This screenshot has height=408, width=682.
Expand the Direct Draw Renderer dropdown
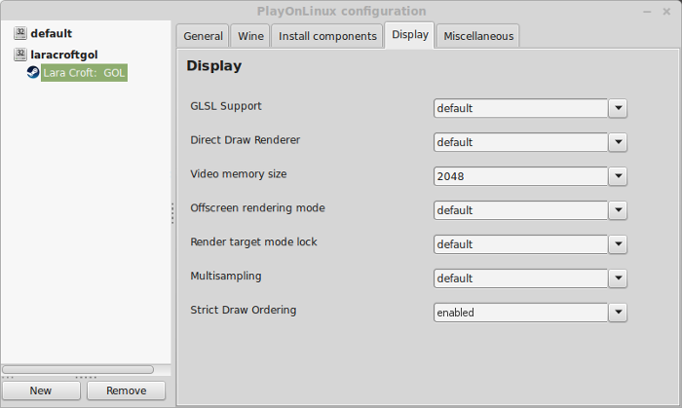(x=618, y=142)
